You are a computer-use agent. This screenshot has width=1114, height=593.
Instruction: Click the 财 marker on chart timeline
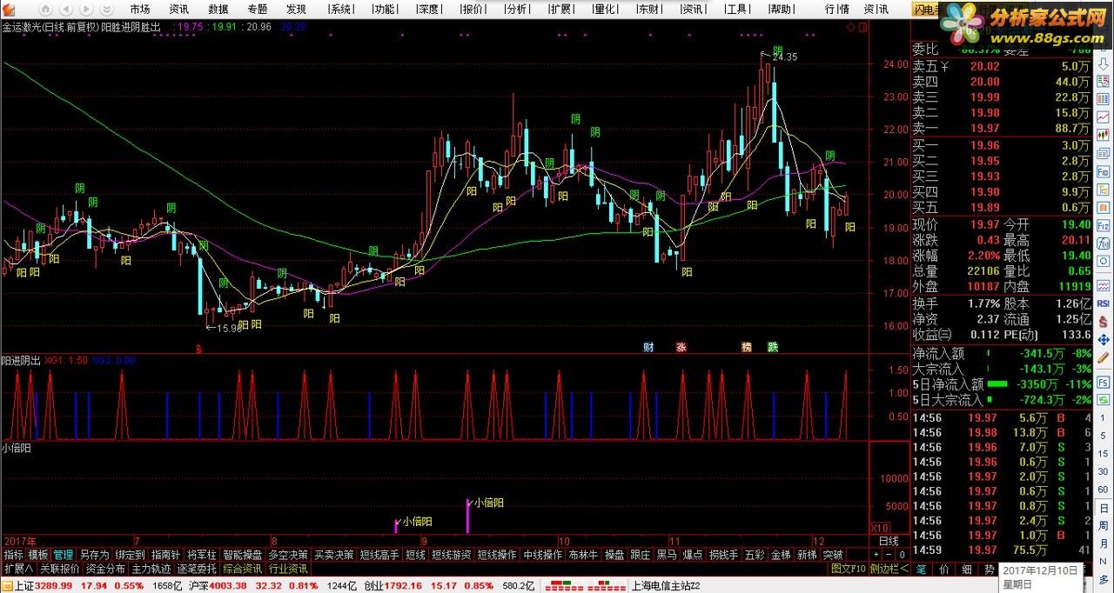click(648, 347)
